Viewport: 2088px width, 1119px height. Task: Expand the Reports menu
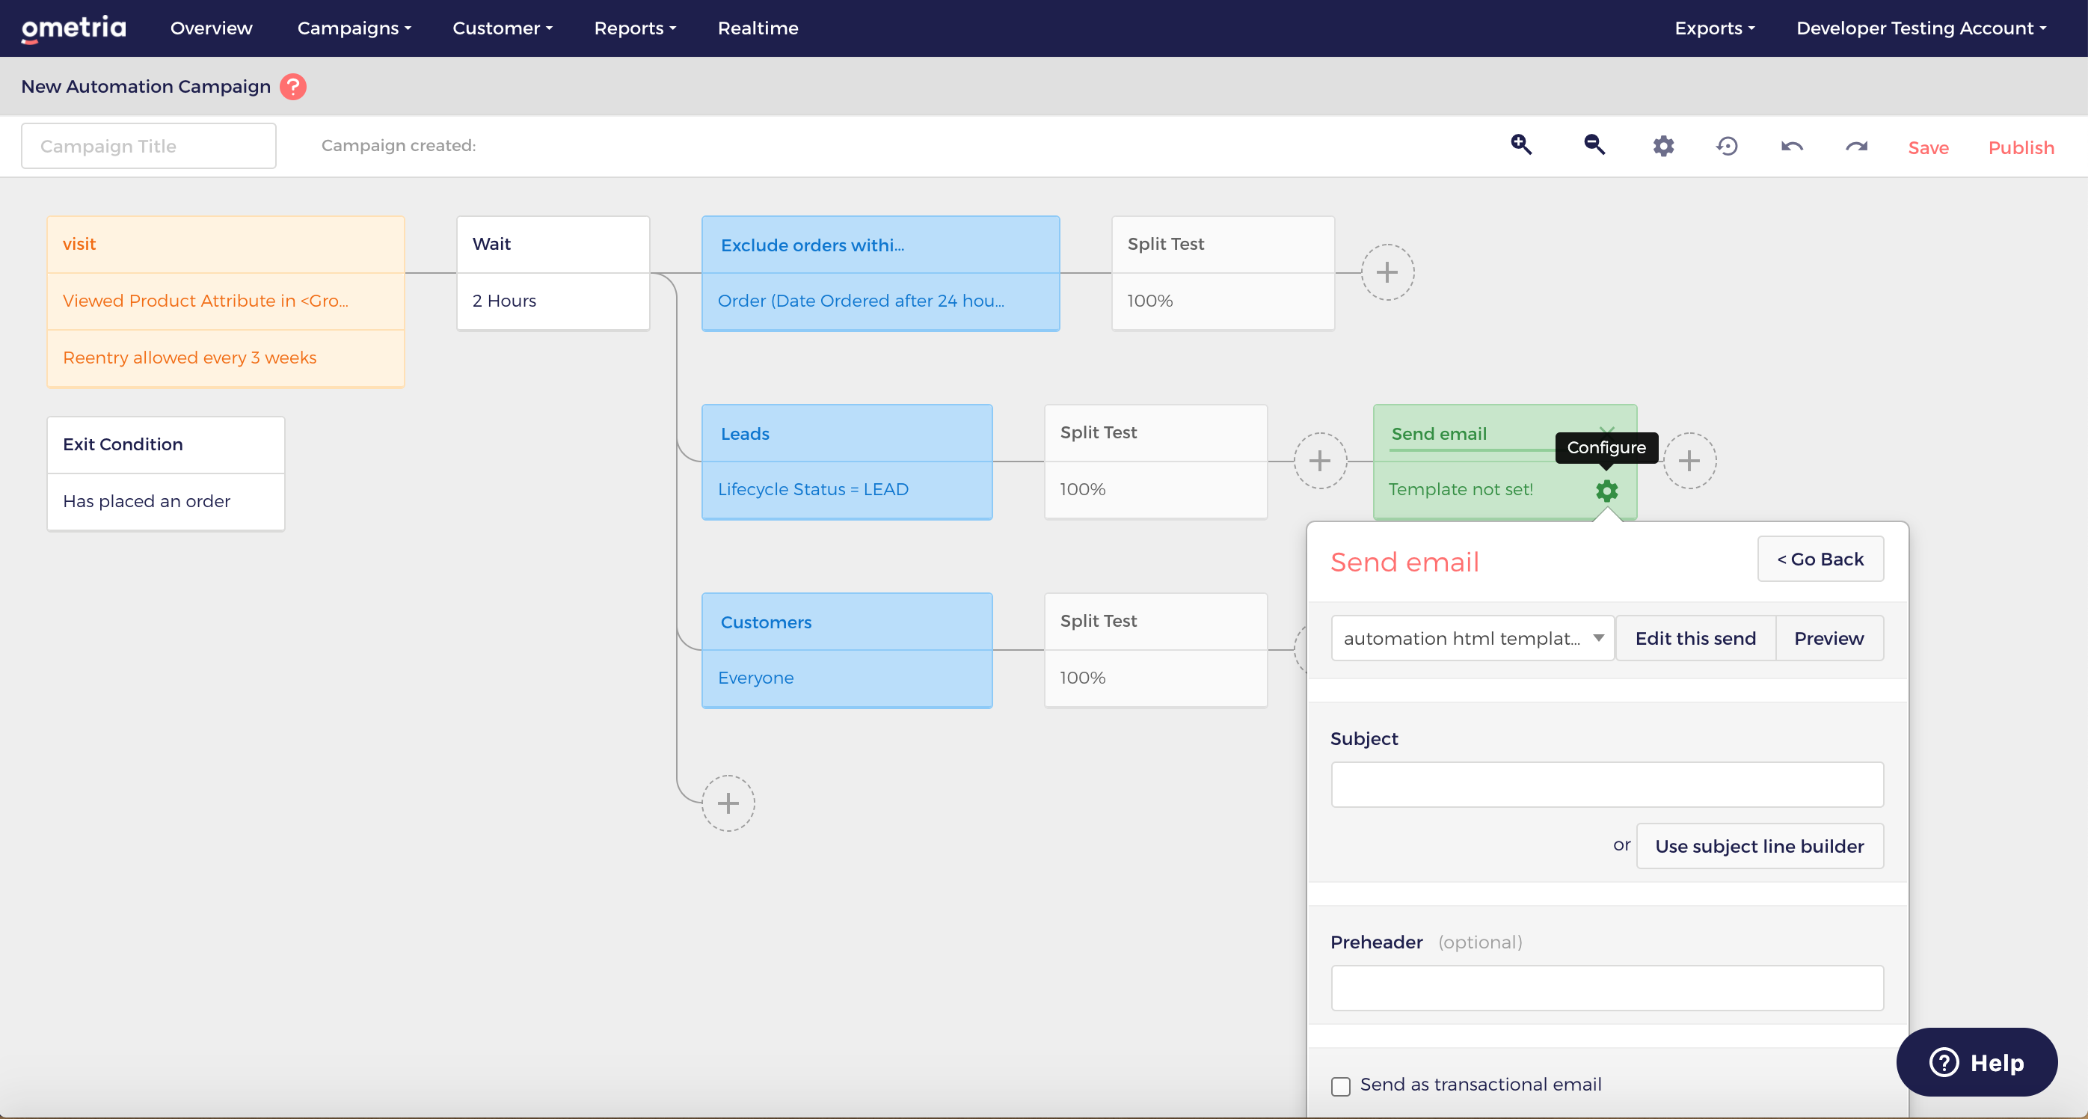635,28
